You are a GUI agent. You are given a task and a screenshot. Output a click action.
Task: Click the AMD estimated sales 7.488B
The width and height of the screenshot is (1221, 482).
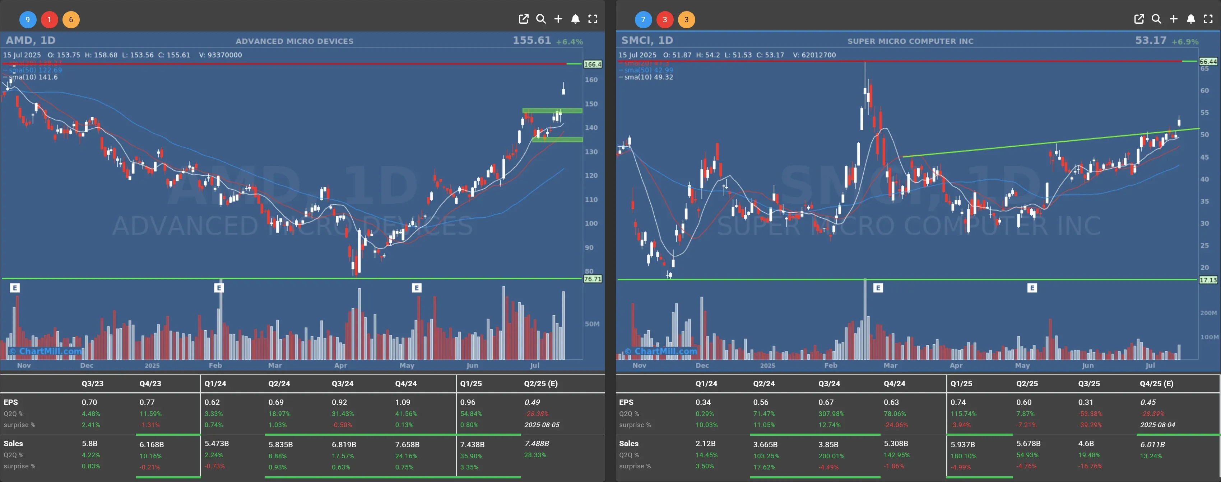click(x=537, y=444)
